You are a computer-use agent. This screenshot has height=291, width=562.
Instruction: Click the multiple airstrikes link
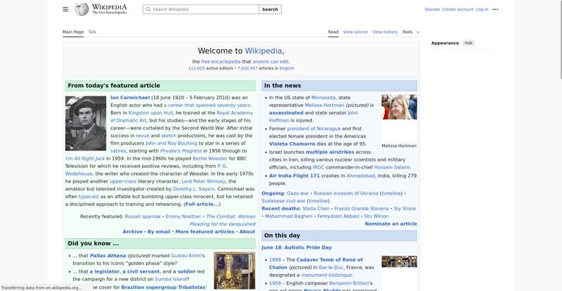pyautogui.click(x=329, y=152)
